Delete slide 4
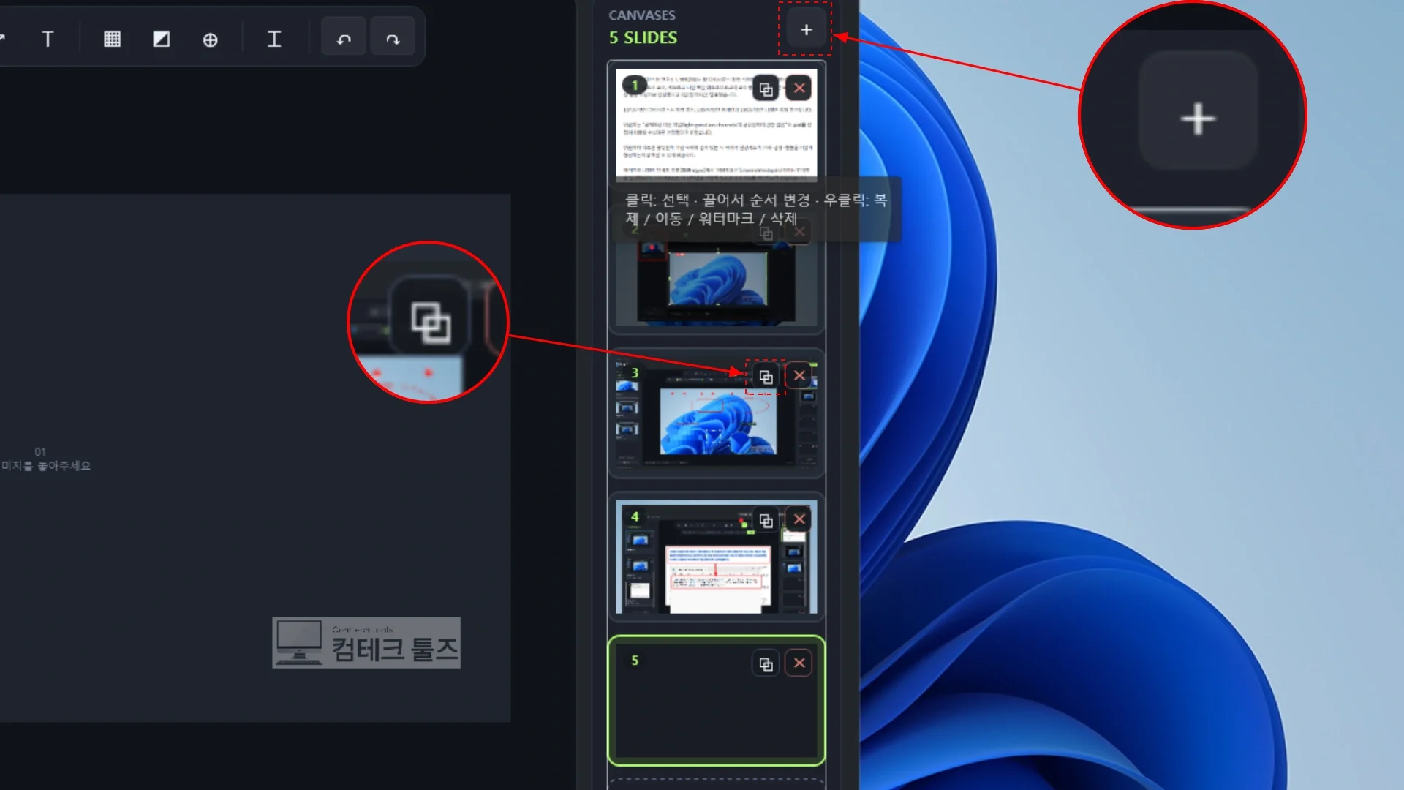 click(799, 519)
